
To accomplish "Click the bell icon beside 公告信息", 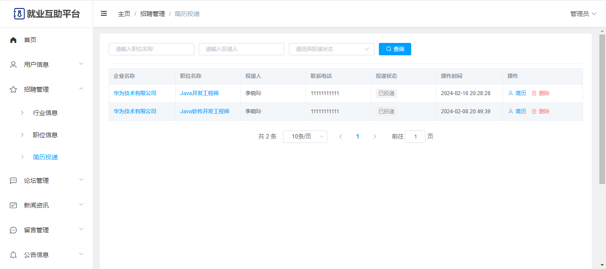I will click(13, 255).
